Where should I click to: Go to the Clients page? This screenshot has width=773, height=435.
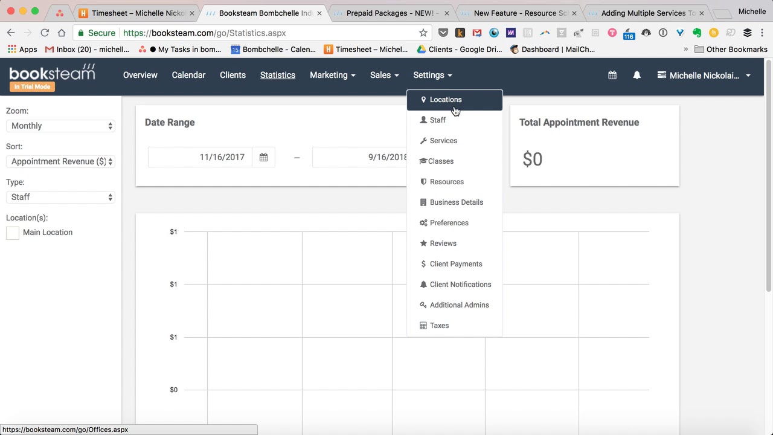[x=233, y=75]
